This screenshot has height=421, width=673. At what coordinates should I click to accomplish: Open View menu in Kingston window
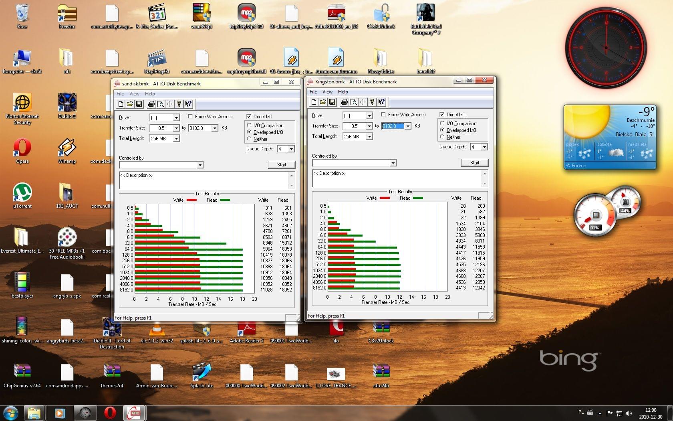[327, 92]
